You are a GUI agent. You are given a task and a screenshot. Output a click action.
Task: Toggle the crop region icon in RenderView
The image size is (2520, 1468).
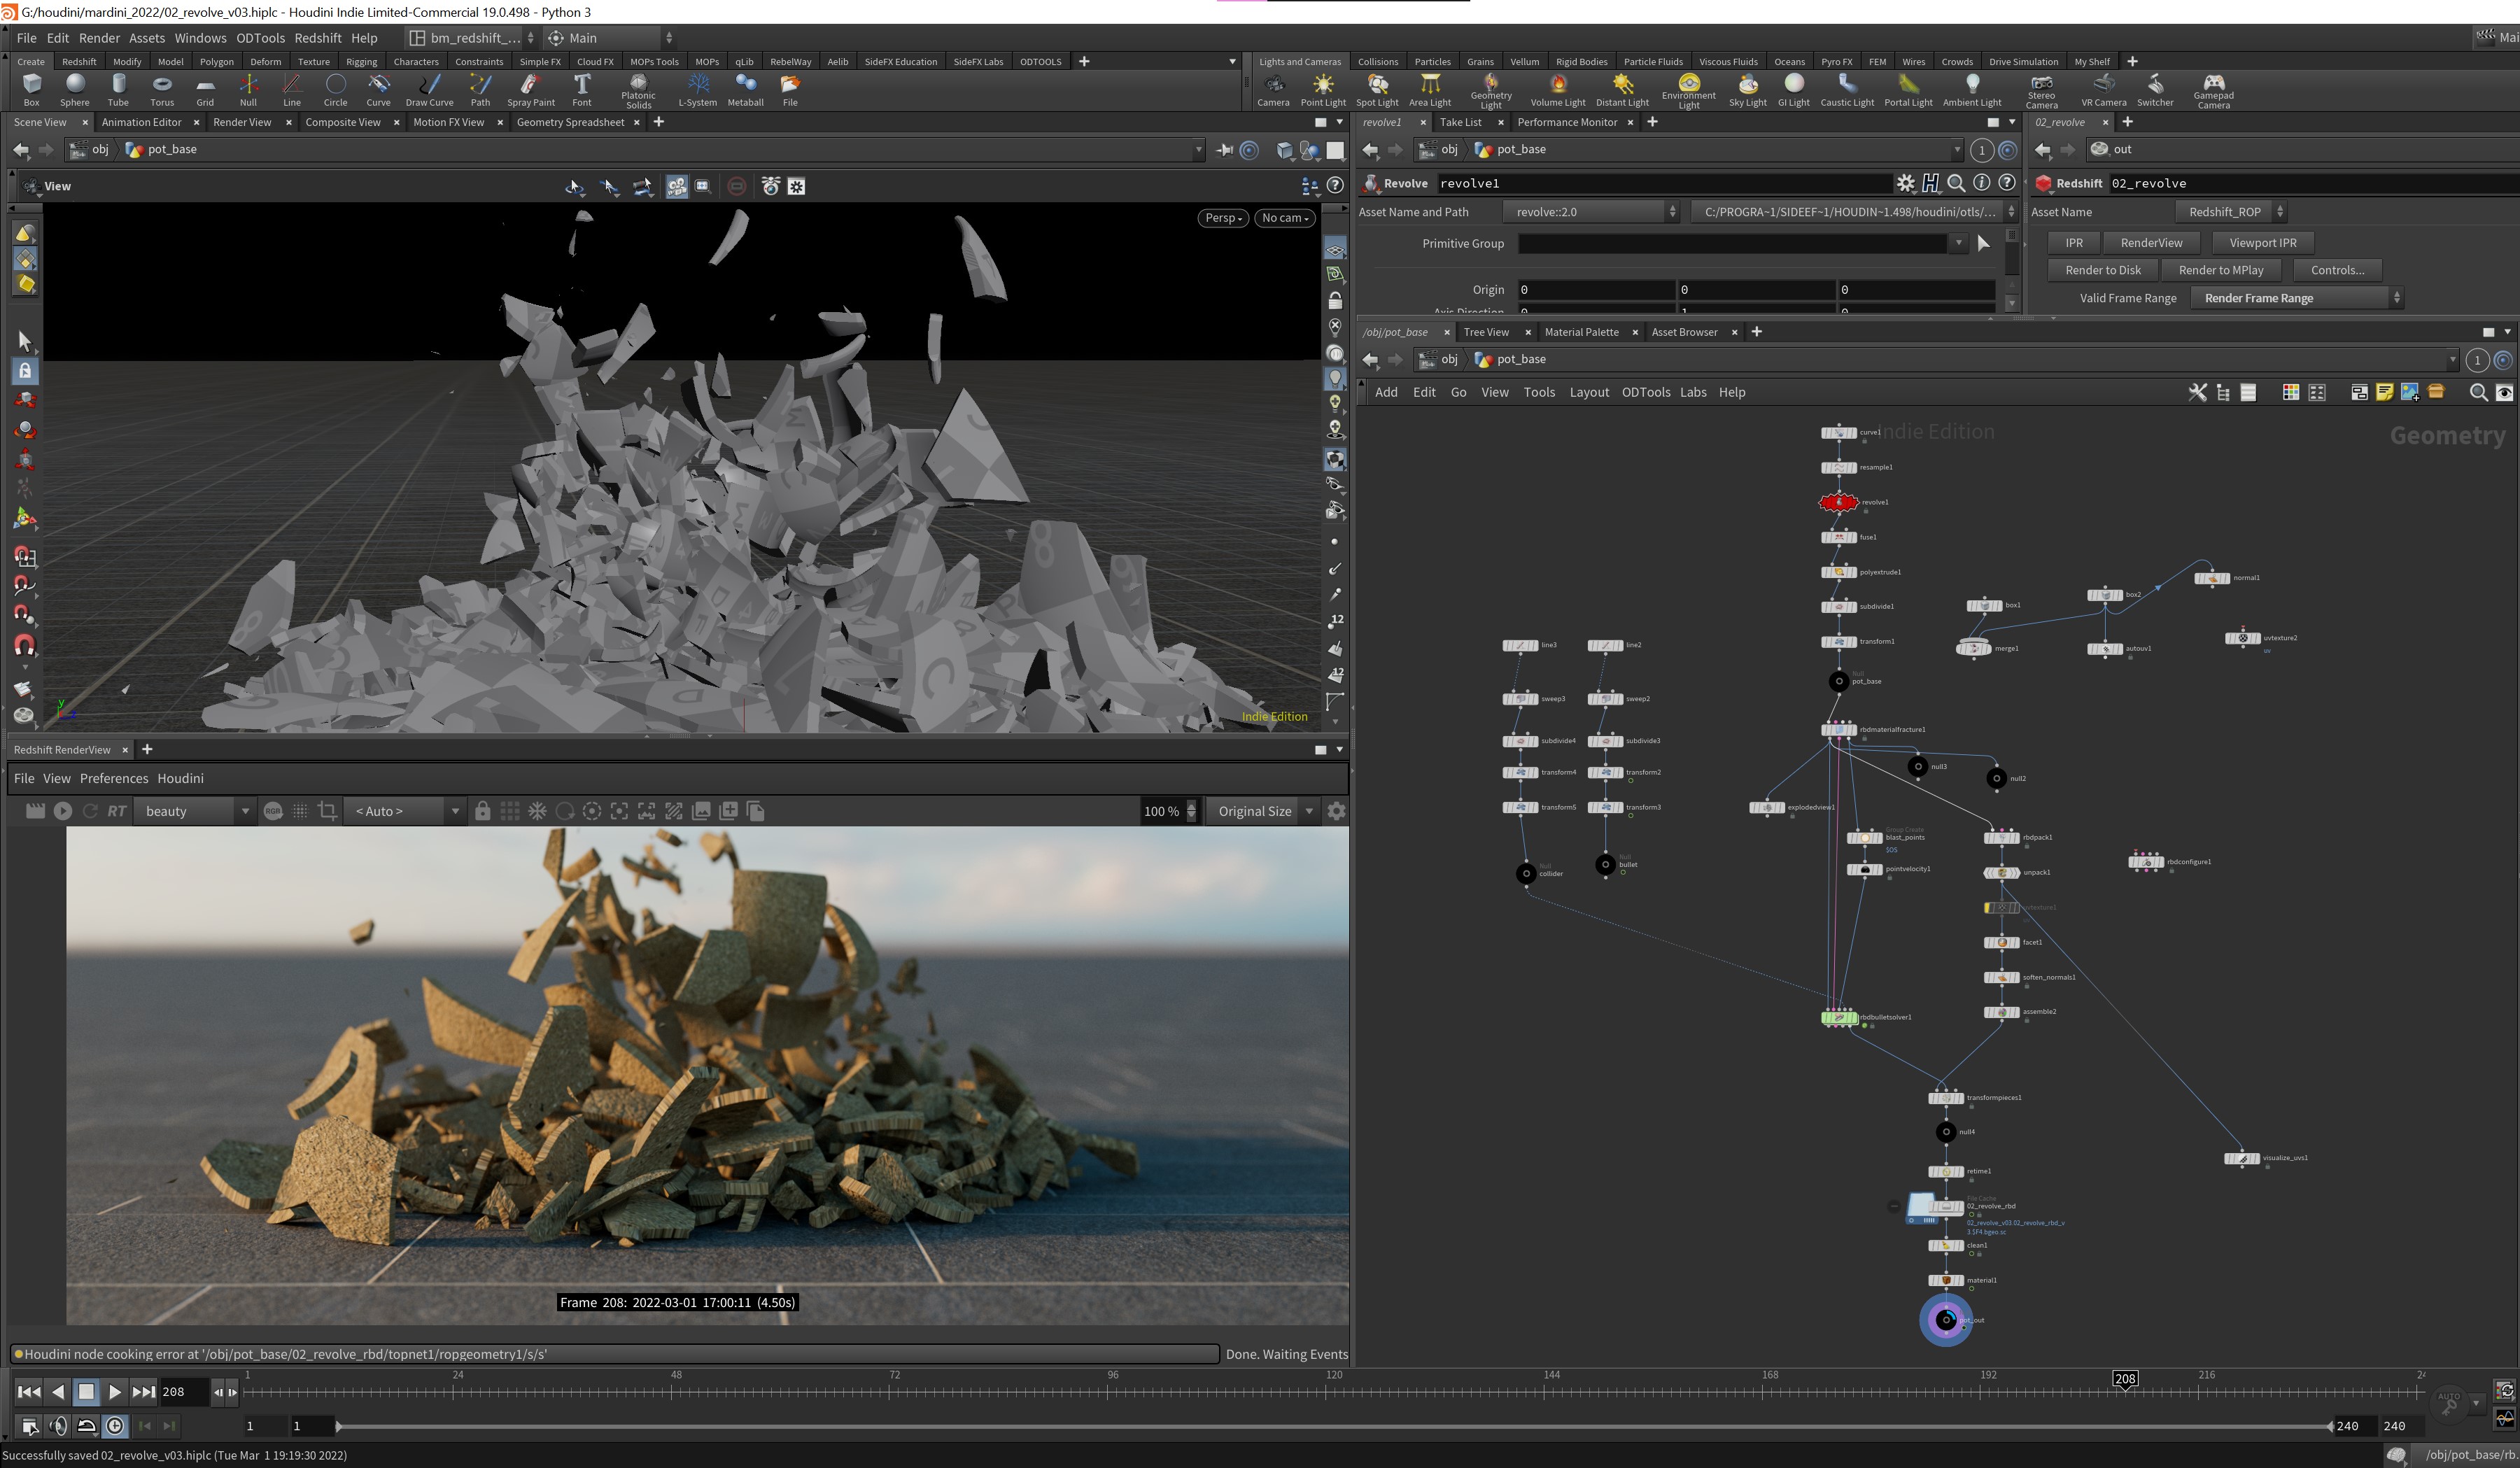pyautogui.click(x=327, y=811)
